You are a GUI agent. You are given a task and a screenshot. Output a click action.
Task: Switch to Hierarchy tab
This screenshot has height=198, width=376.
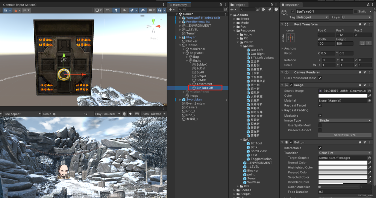[x=180, y=5]
